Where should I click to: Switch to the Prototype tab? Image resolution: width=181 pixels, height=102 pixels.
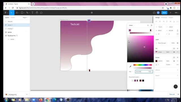(x=164, y=18)
